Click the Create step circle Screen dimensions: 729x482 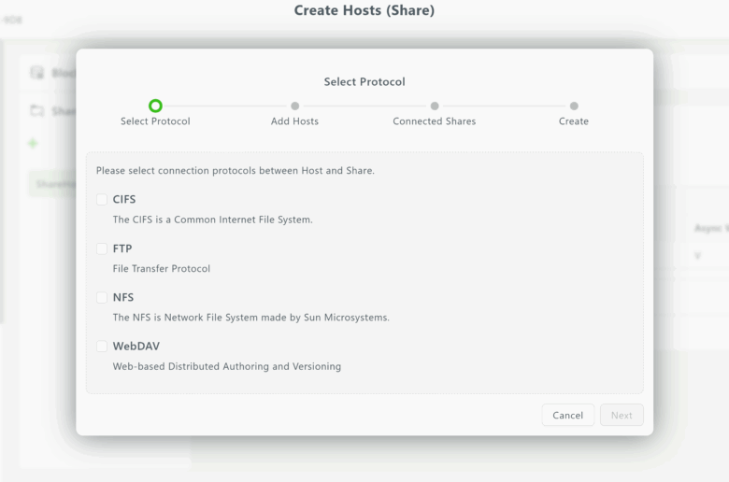574,106
